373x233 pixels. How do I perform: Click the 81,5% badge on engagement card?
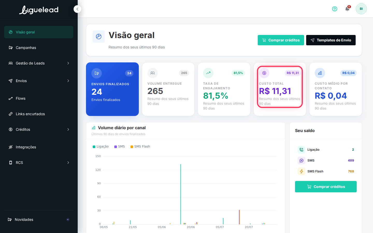238,73
